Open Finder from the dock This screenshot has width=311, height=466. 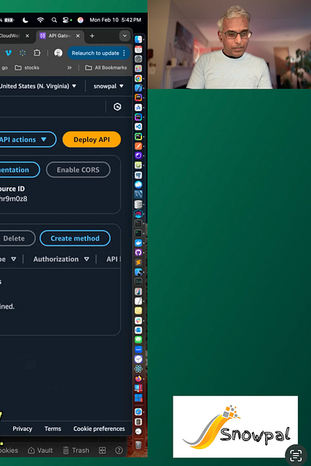pos(138,40)
